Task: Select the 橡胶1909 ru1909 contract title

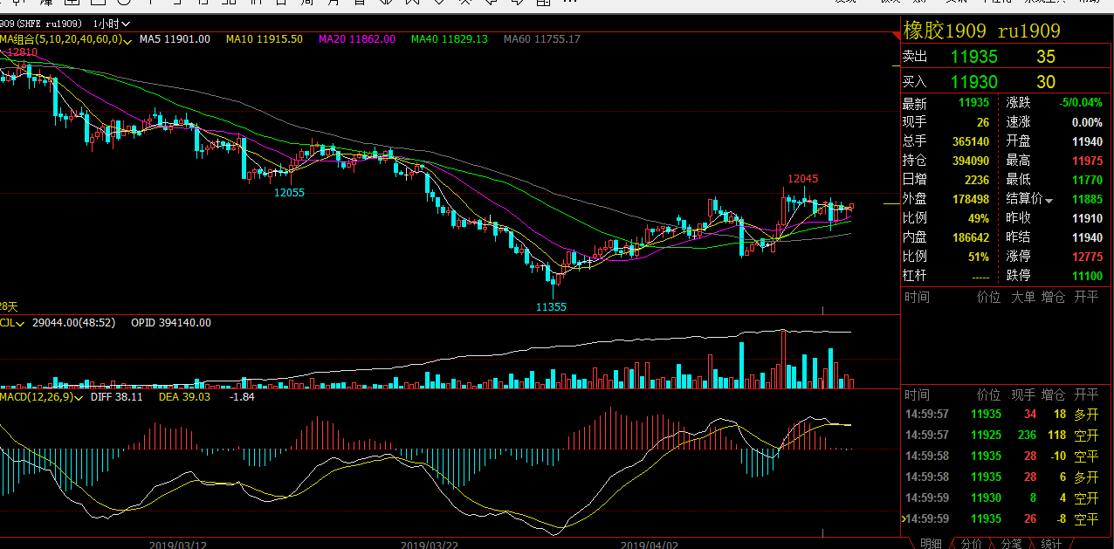Action: (981, 31)
